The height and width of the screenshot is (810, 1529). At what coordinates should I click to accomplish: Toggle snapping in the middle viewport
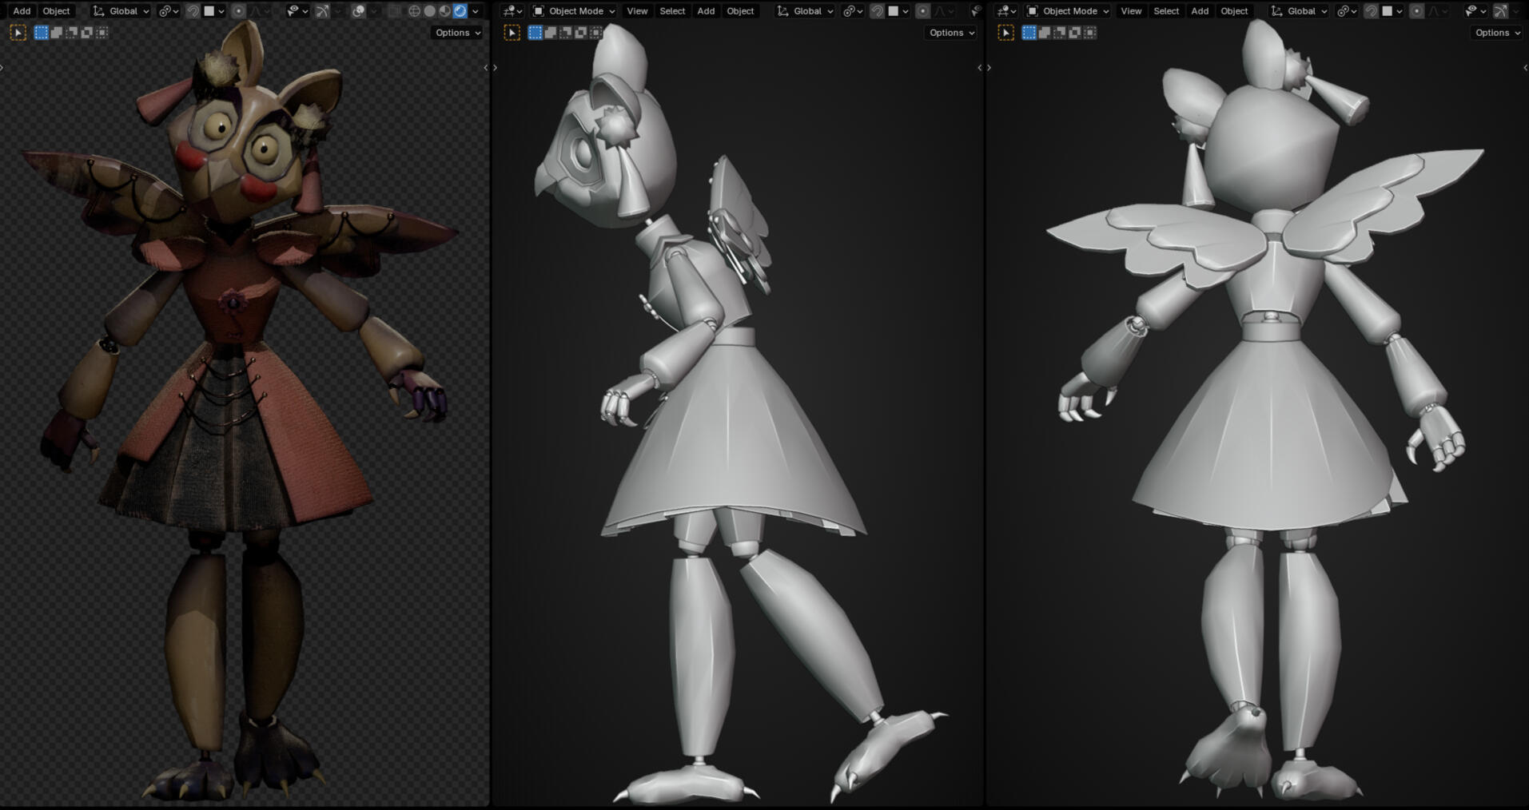[x=877, y=11]
